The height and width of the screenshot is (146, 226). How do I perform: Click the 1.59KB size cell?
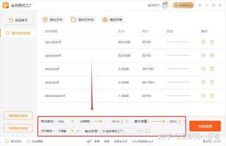click(124, 96)
